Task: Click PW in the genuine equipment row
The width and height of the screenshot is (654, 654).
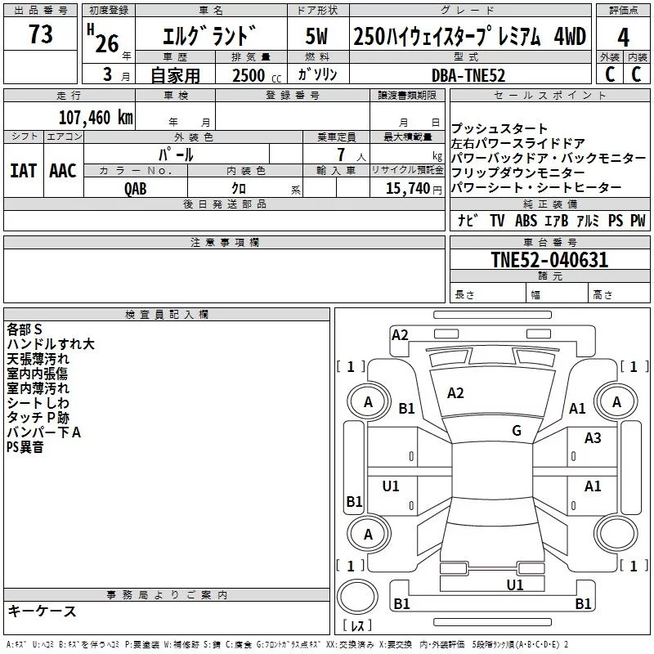Action: [638, 220]
